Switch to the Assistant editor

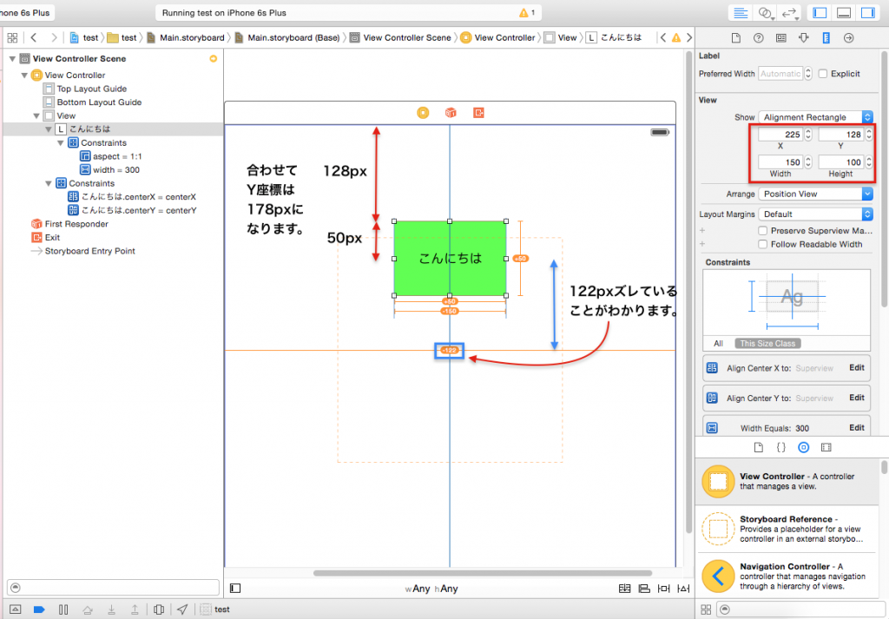(x=765, y=13)
